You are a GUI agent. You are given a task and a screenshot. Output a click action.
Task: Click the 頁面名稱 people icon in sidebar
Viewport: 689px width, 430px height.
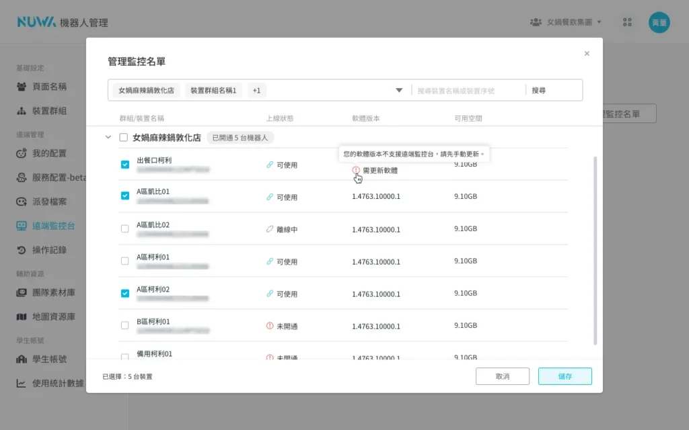pos(21,87)
